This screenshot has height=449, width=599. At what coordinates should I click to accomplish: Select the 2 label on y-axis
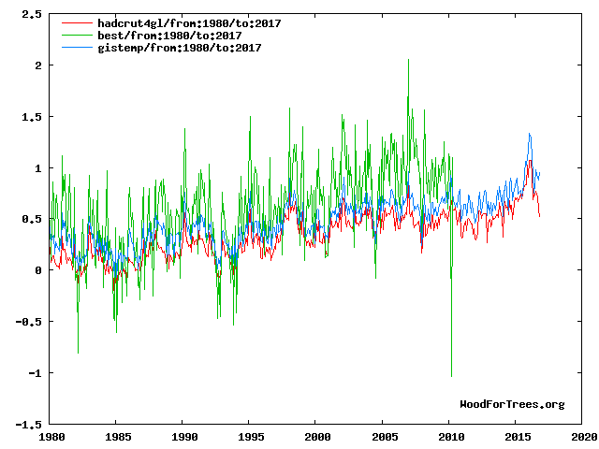pos(37,65)
